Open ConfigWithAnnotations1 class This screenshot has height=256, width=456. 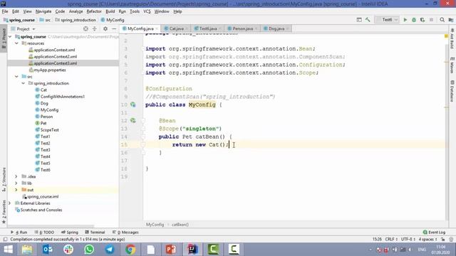click(x=62, y=97)
